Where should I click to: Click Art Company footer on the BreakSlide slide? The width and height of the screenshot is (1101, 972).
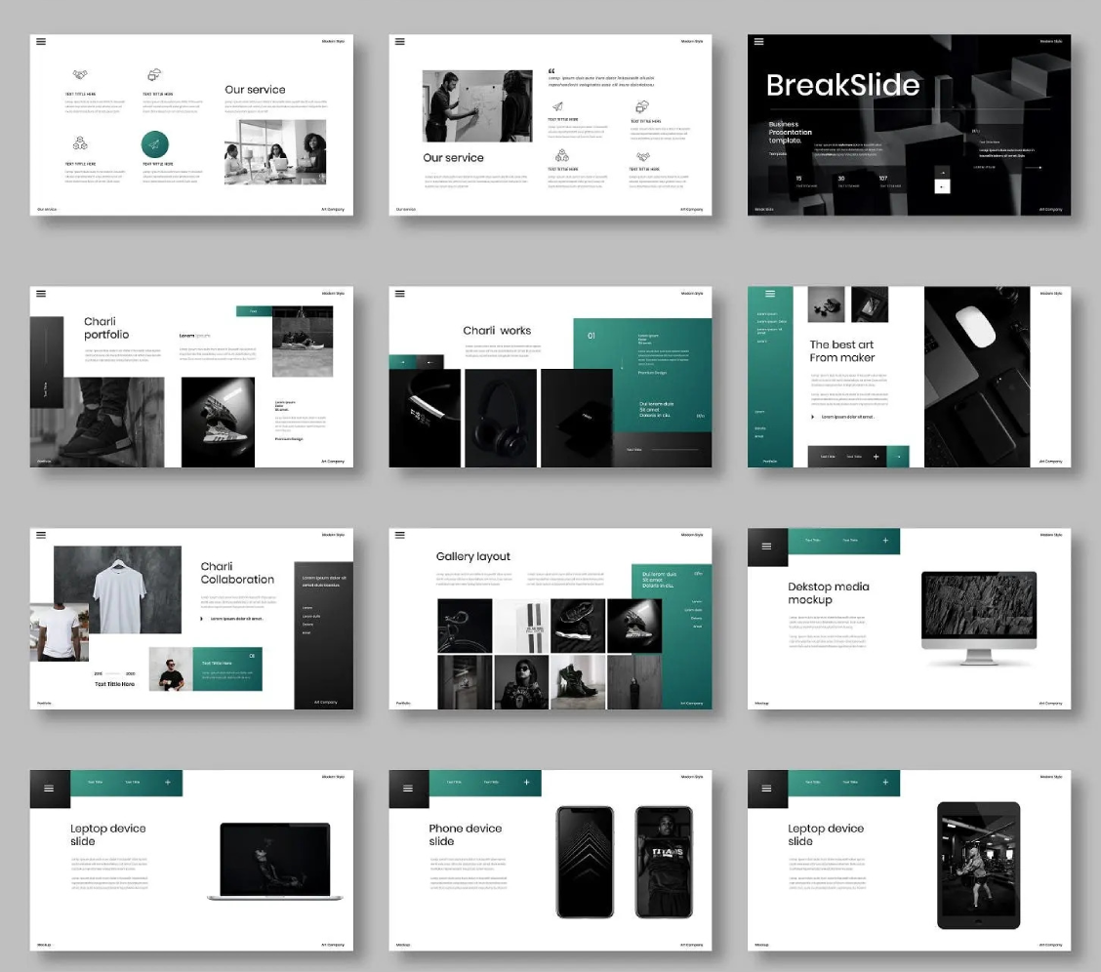[1050, 209]
